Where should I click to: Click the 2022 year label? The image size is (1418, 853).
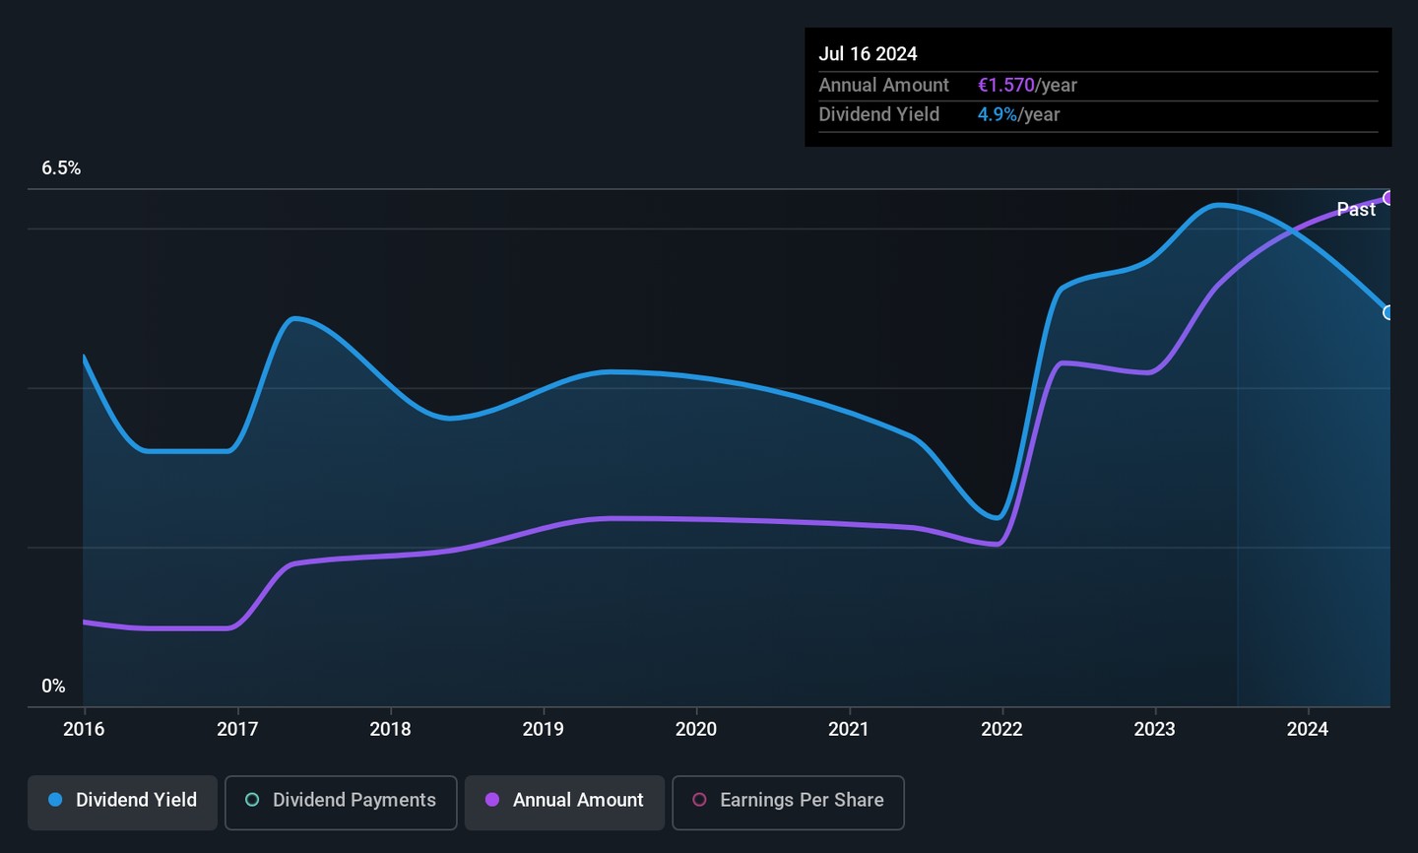pyautogui.click(x=1001, y=729)
